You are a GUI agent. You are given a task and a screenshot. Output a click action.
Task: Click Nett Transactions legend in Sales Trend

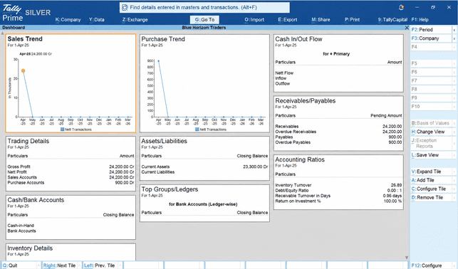(76, 130)
